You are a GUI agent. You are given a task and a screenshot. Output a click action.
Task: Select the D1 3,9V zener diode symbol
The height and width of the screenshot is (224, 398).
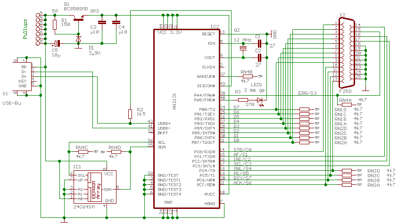pyautogui.click(x=78, y=39)
